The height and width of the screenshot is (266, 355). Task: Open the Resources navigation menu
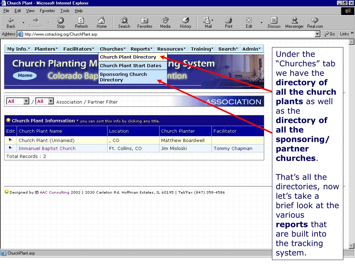click(171, 49)
